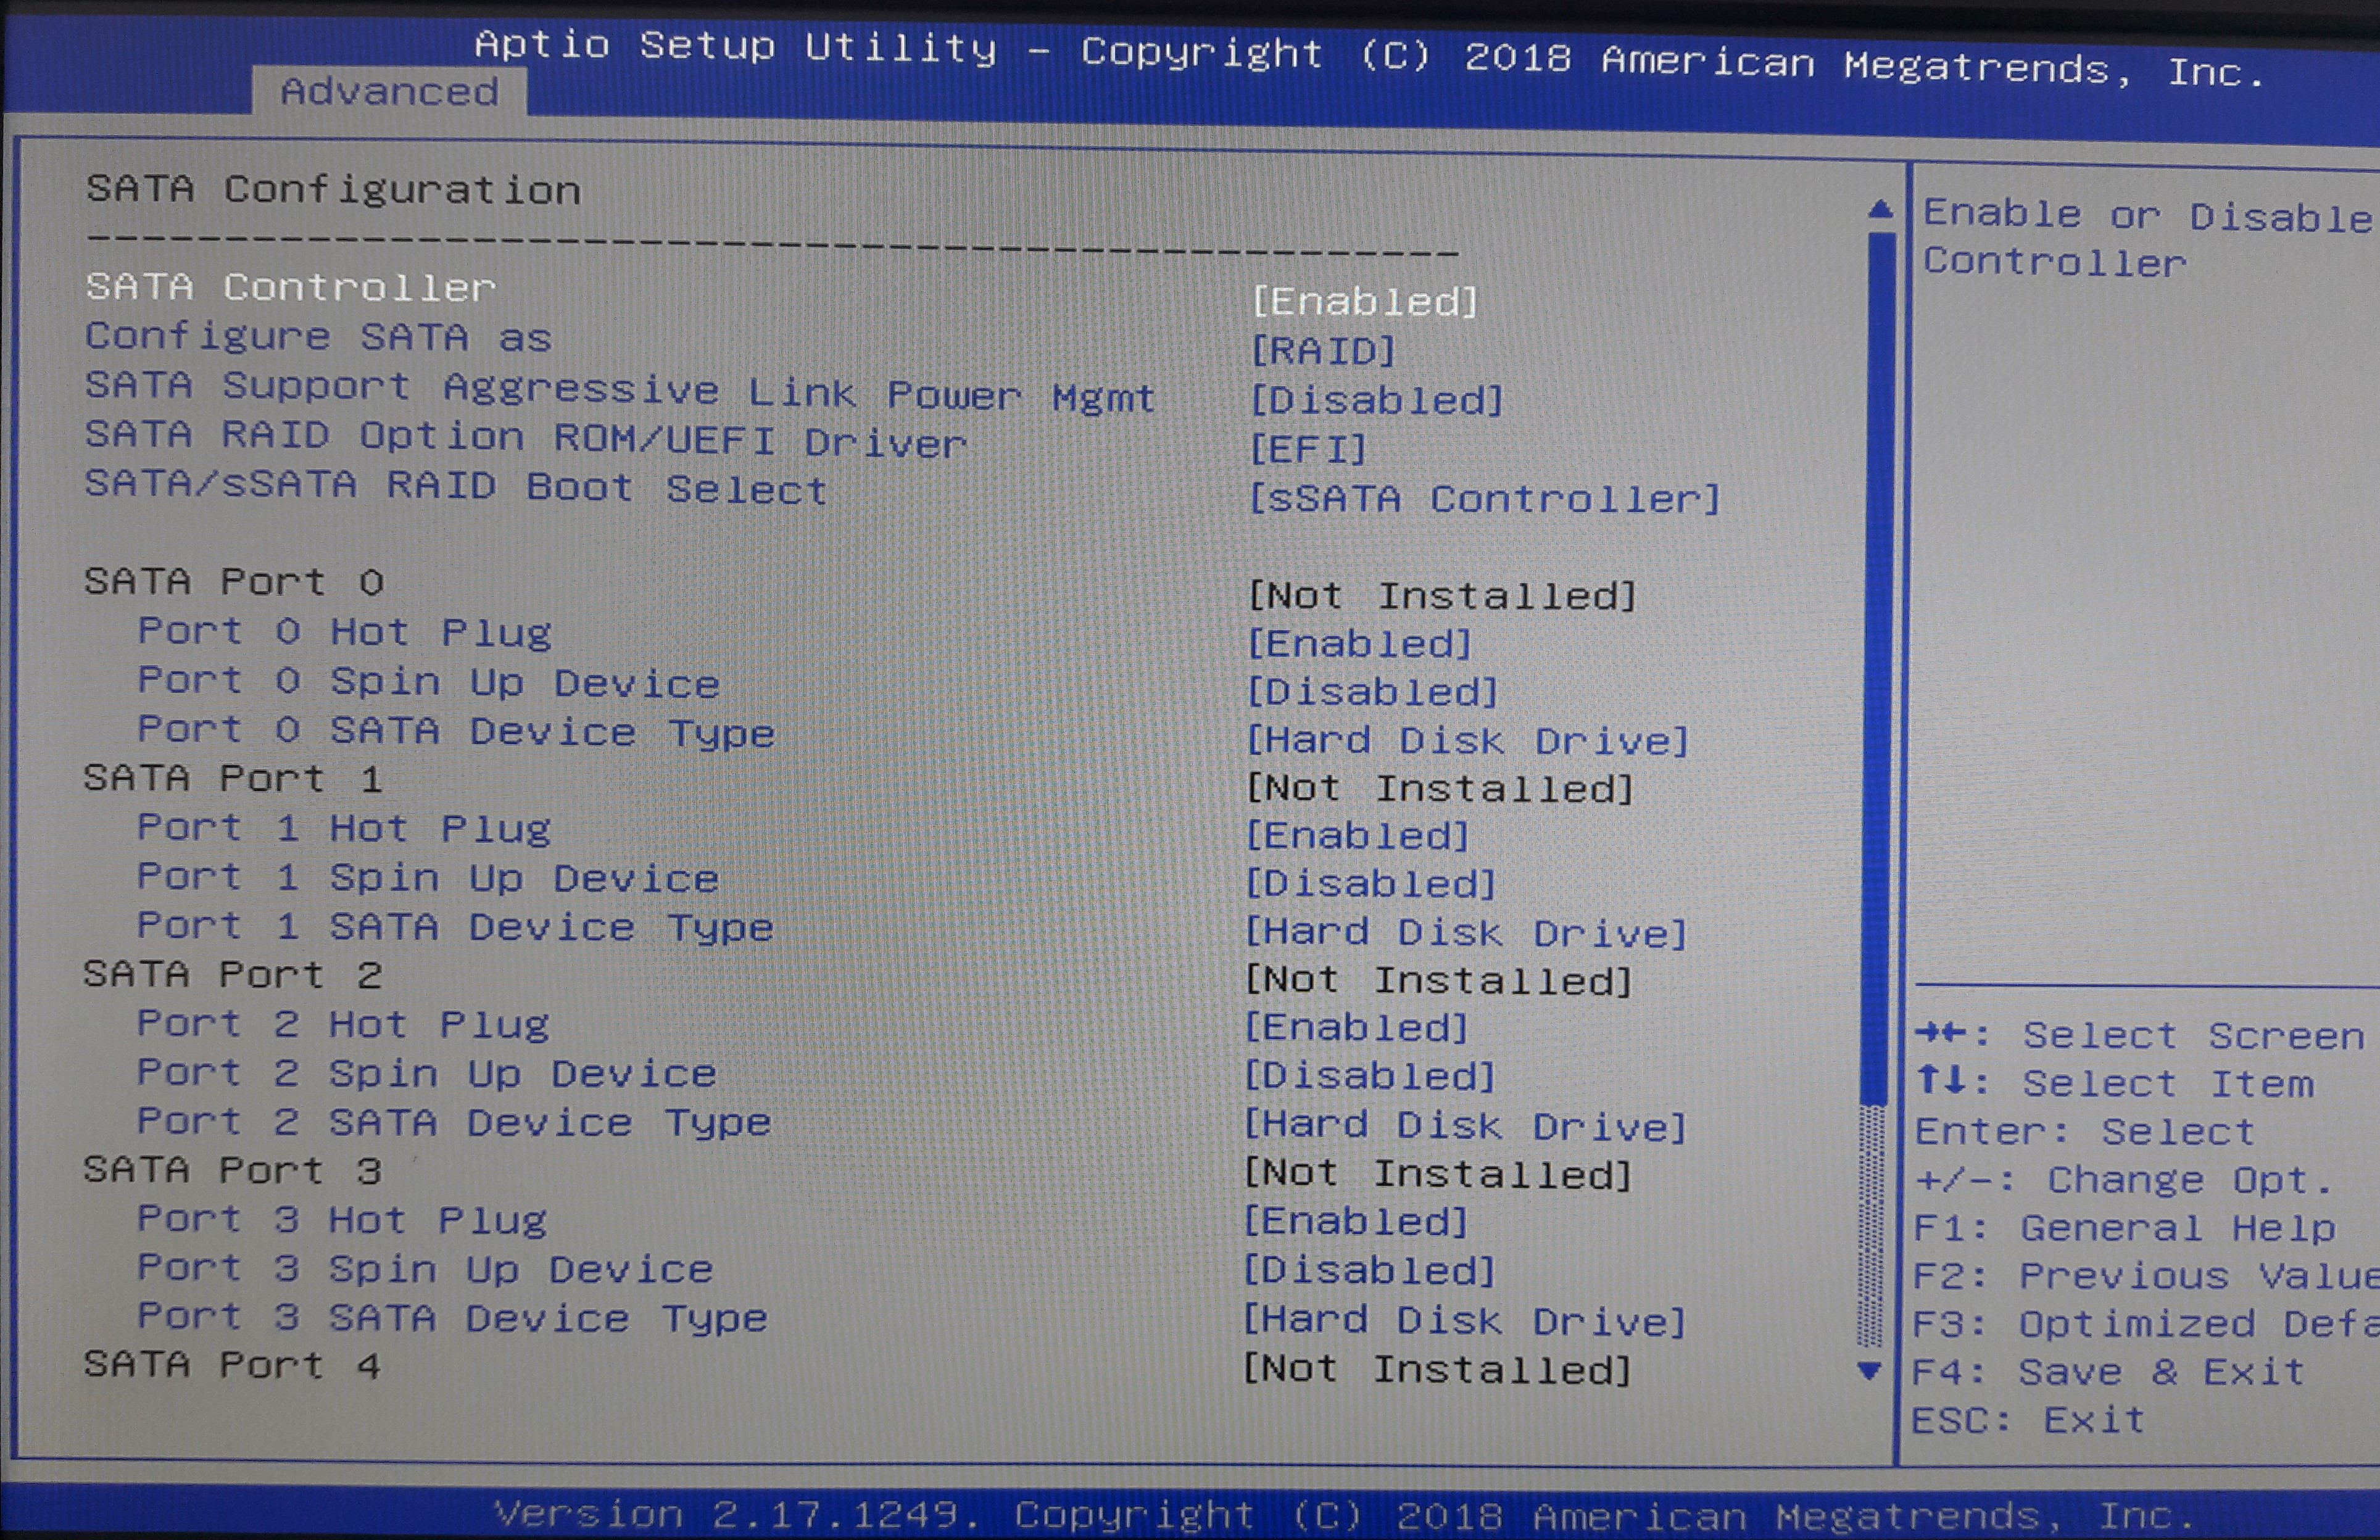Toggle Port 0 Hot Plug [Enabled] value

click(x=1360, y=643)
